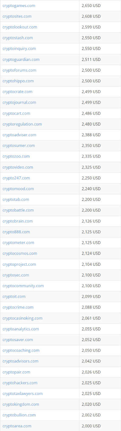Open the cryptogames.com domain link
121x431 pixels.
click(19, 5)
